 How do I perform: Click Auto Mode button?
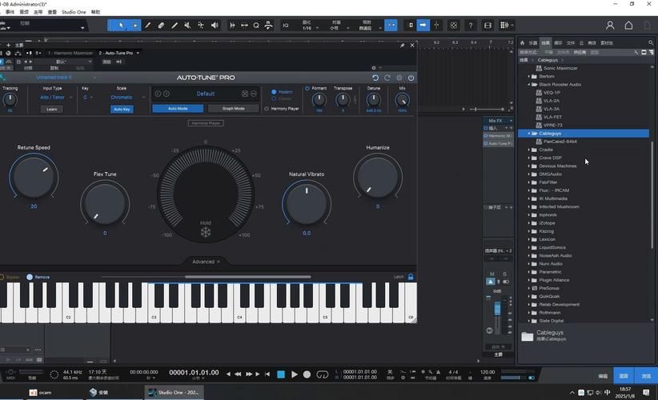click(x=178, y=109)
